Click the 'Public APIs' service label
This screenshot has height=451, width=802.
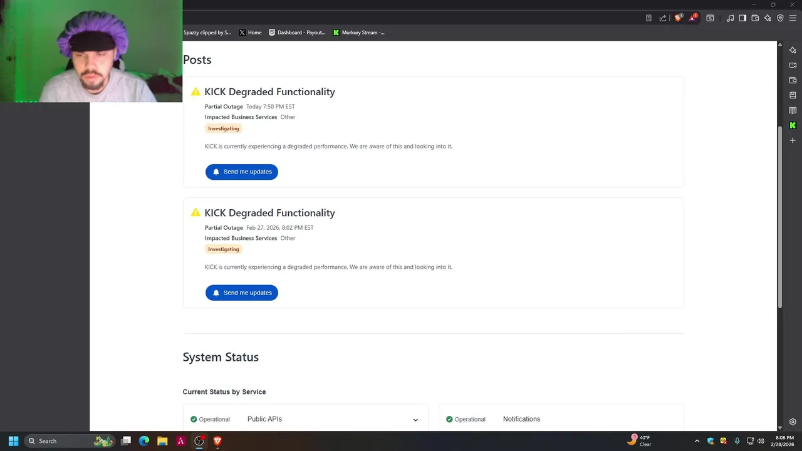coord(264,419)
